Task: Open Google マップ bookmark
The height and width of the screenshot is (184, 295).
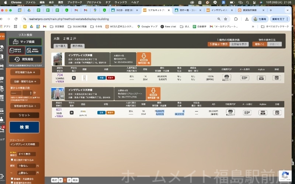Action: point(147,26)
